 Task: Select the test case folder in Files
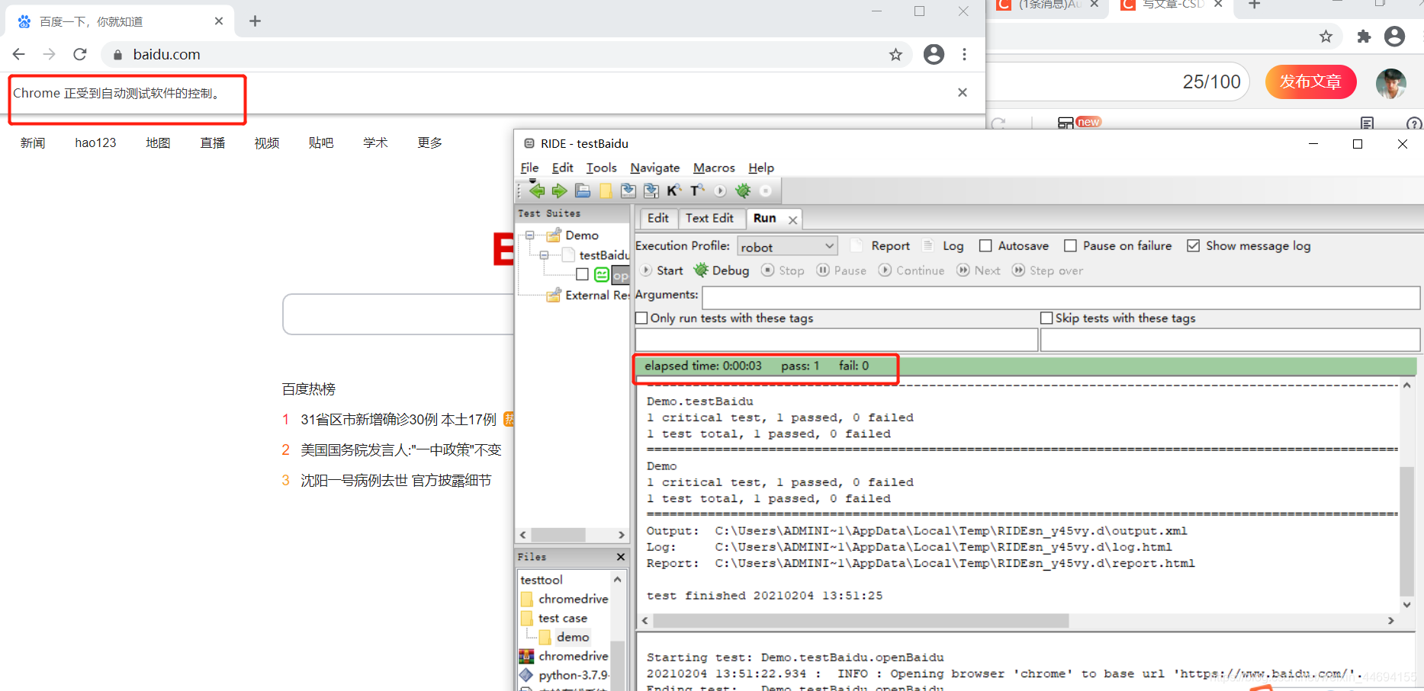[563, 618]
